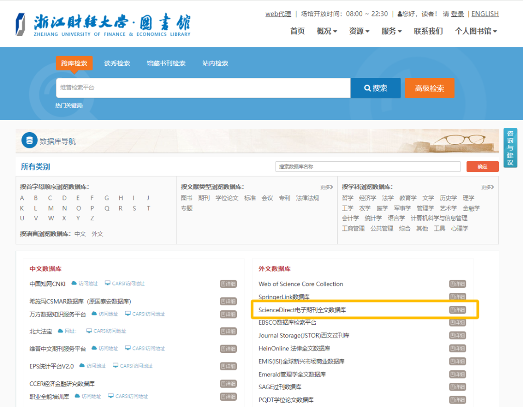The height and width of the screenshot is (407, 523).
Task: Click the cloud 网址 link for 北大法宝
Action: point(67,331)
